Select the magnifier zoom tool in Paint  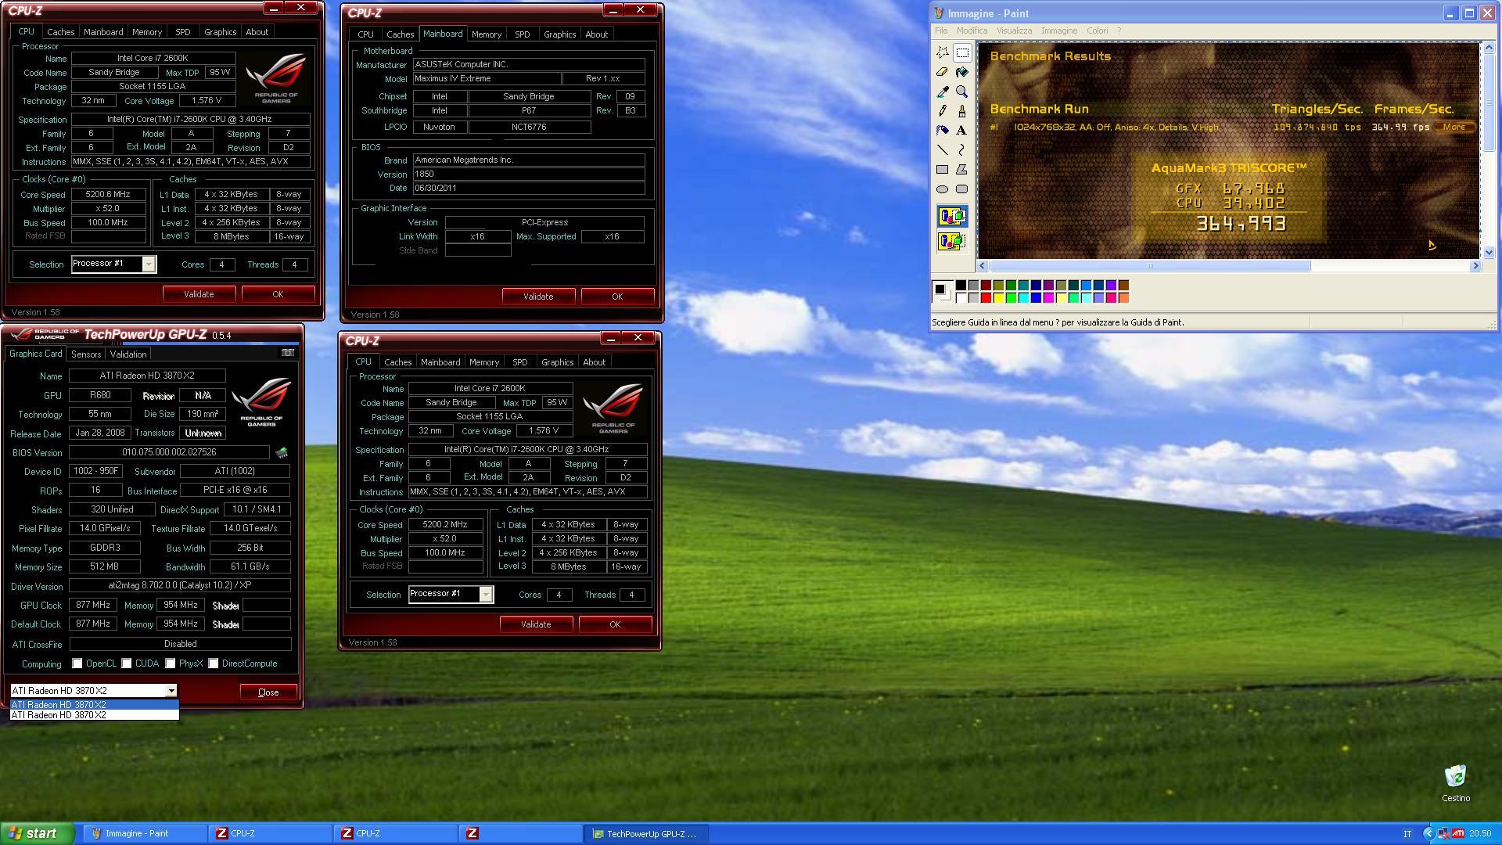[962, 92]
